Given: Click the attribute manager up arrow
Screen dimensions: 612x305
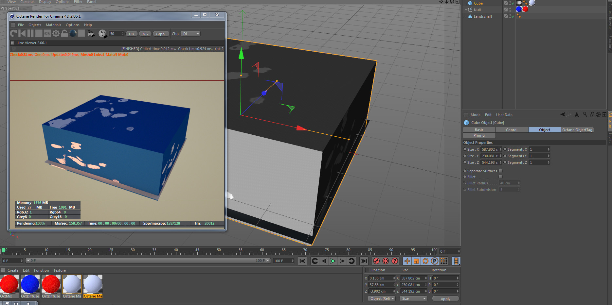Looking at the screenshot, I should point(577,114).
